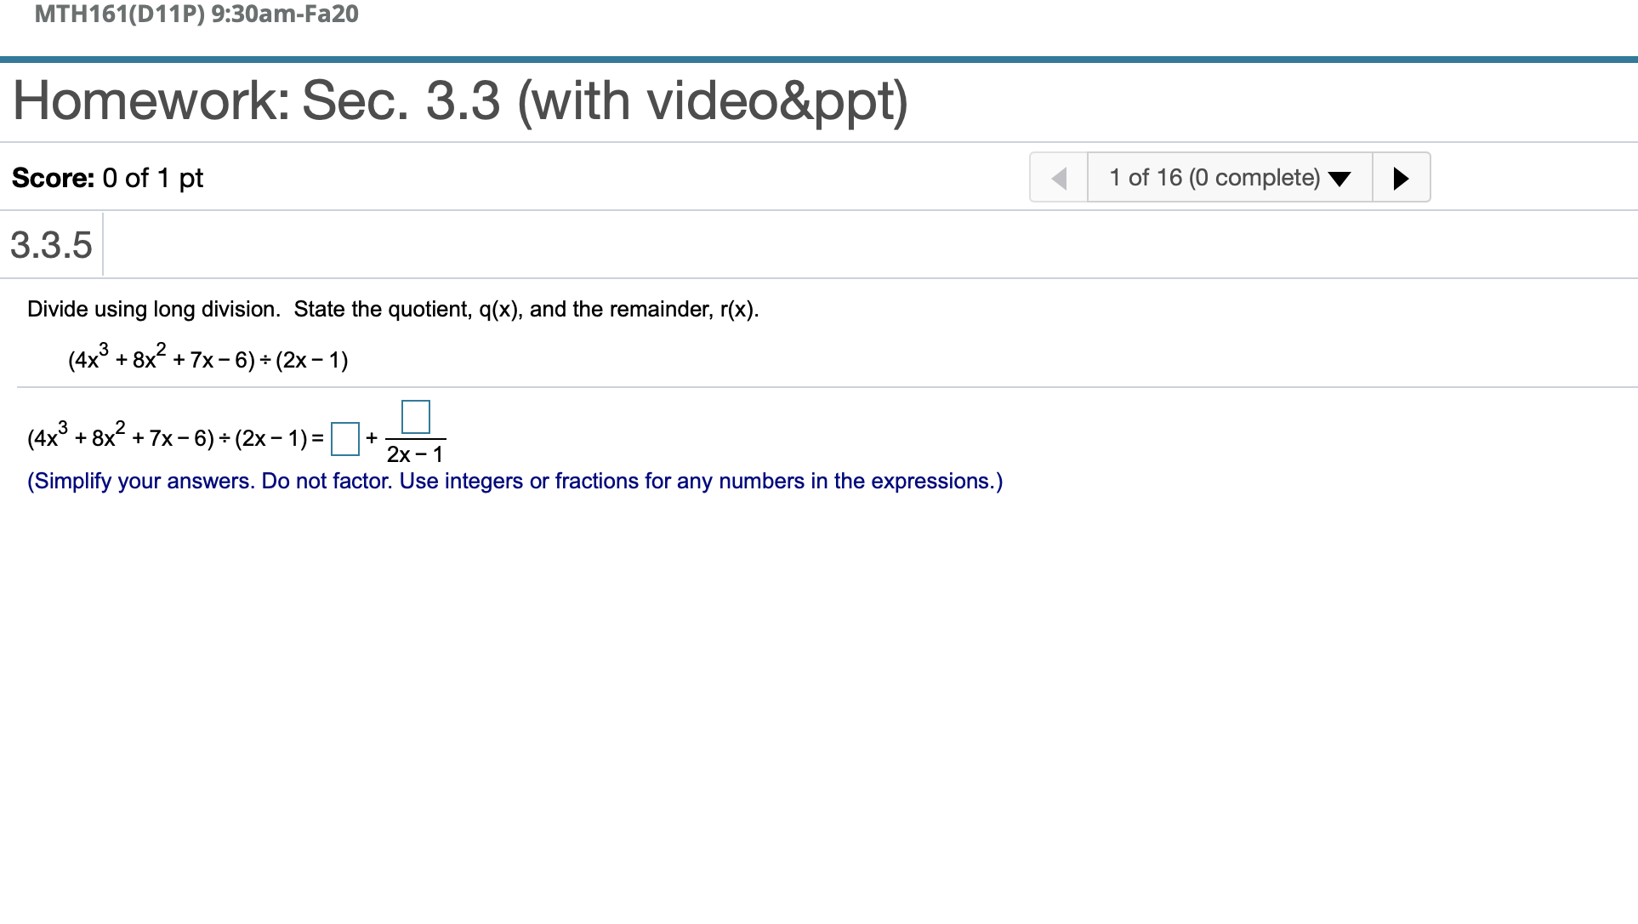Select the problem expression above the divider line

point(208,358)
